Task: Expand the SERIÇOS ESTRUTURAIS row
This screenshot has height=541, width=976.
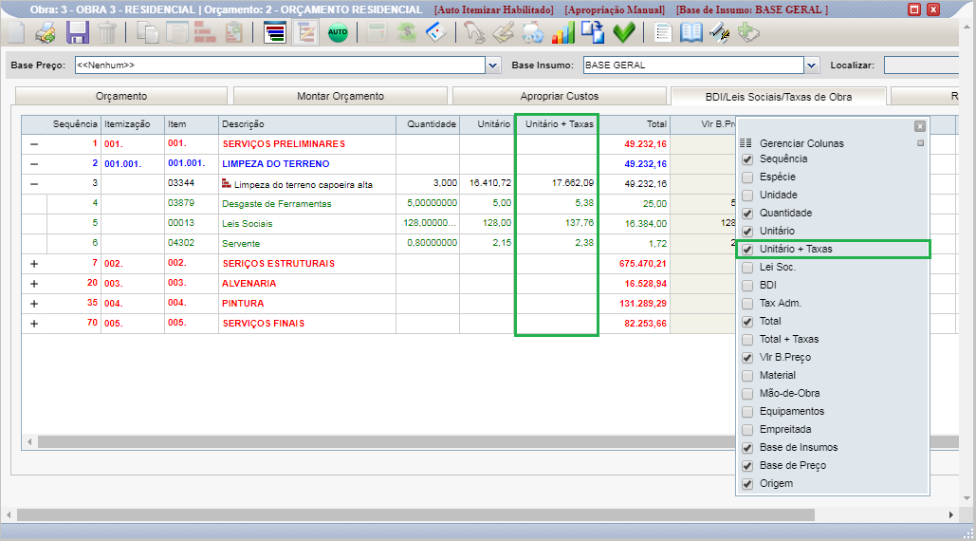Action: tap(34, 263)
